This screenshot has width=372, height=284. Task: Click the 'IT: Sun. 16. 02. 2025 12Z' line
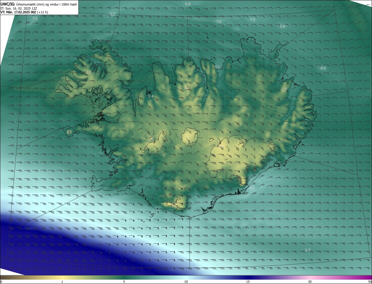[19, 8]
